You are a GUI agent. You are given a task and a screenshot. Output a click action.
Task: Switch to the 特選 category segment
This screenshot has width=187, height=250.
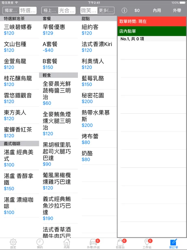pyautogui.click(x=28, y=10)
